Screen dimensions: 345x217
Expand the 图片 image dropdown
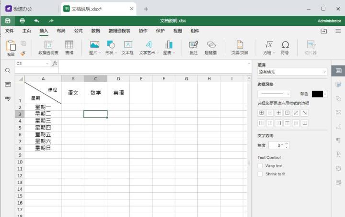point(100,53)
